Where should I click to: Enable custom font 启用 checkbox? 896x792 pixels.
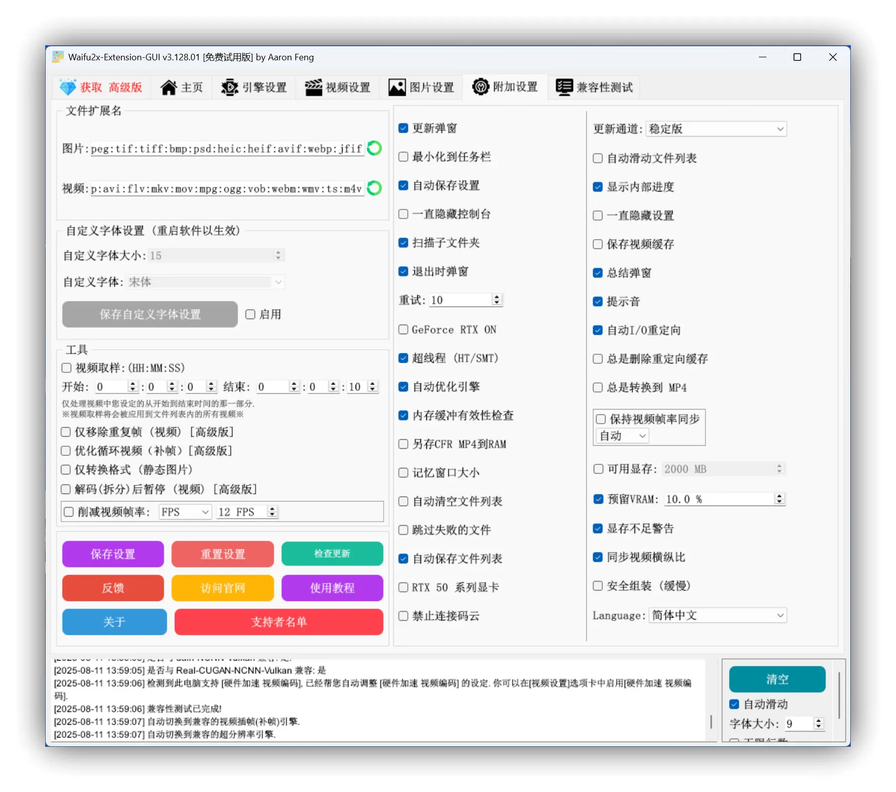point(250,315)
